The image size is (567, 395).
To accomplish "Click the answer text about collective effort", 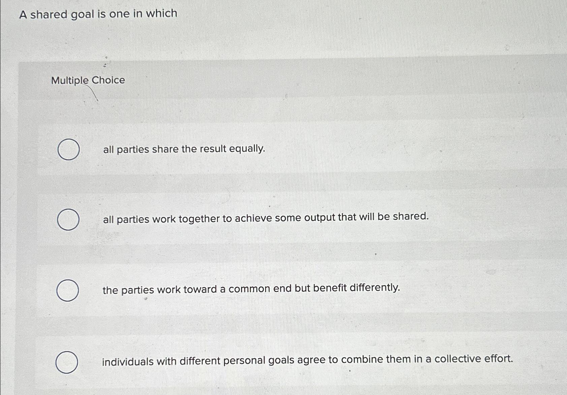I will pos(307,360).
